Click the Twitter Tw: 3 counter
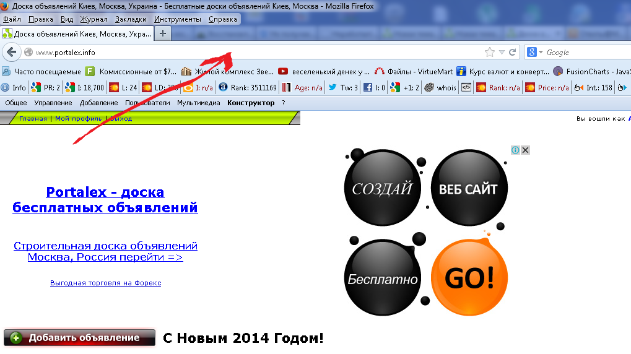Viewport: 631px width, 354px height. [x=343, y=87]
